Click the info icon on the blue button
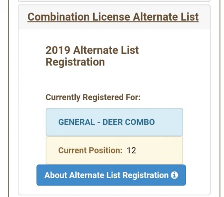Image resolution: width=224 pixels, height=197 pixels. [x=174, y=175]
